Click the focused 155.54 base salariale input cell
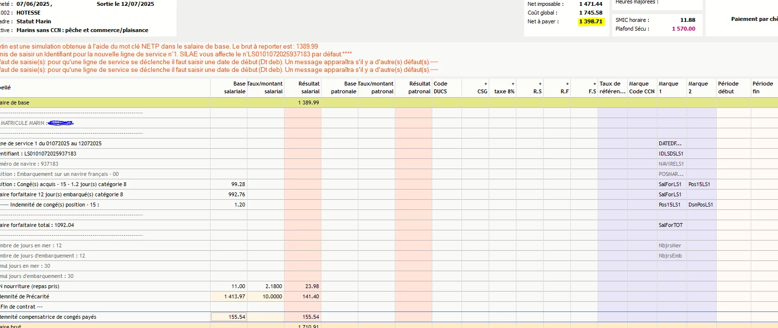The width and height of the screenshot is (778, 328). 229,317
